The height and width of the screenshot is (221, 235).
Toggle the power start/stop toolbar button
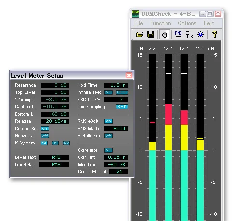(165, 35)
